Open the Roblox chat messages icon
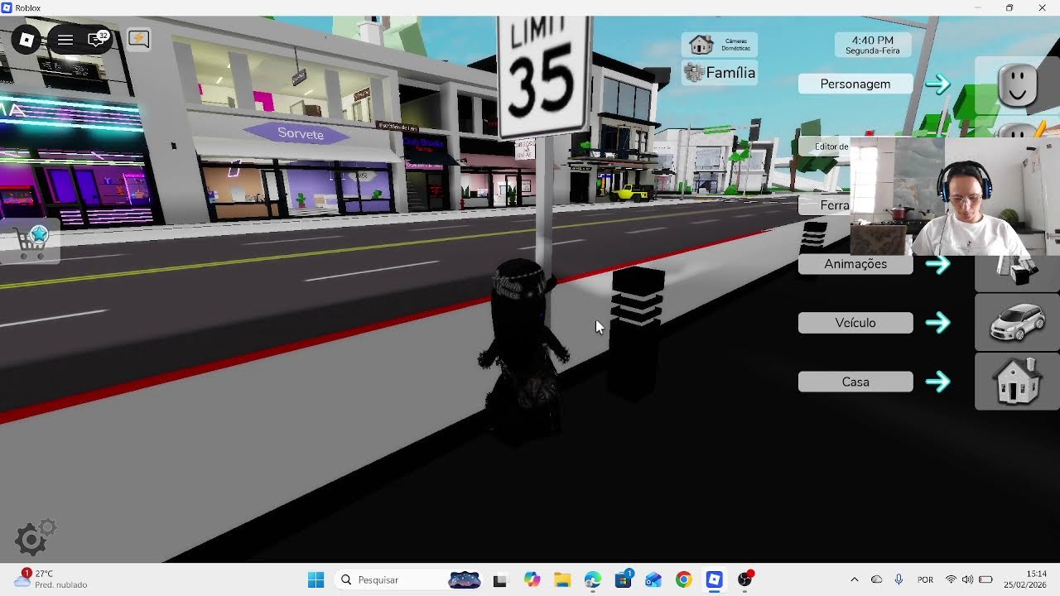This screenshot has height=596, width=1060. (97, 40)
